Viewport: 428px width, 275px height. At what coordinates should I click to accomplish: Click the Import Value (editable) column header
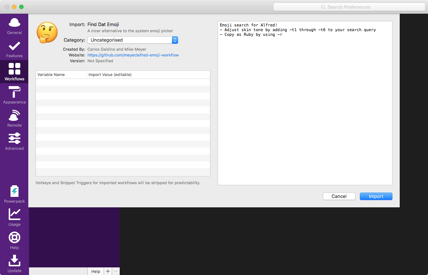point(148,75)
